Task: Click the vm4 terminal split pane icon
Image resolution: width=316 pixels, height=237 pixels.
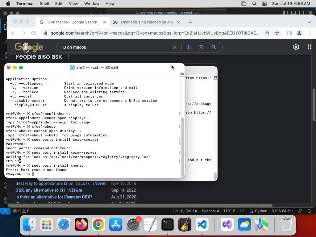Action: [x=183, y=74]
